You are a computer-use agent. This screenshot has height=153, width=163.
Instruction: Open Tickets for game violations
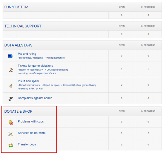coord(35,66)
